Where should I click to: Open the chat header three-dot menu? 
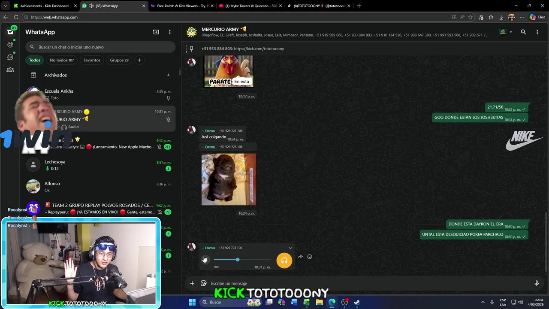point(537,32)
